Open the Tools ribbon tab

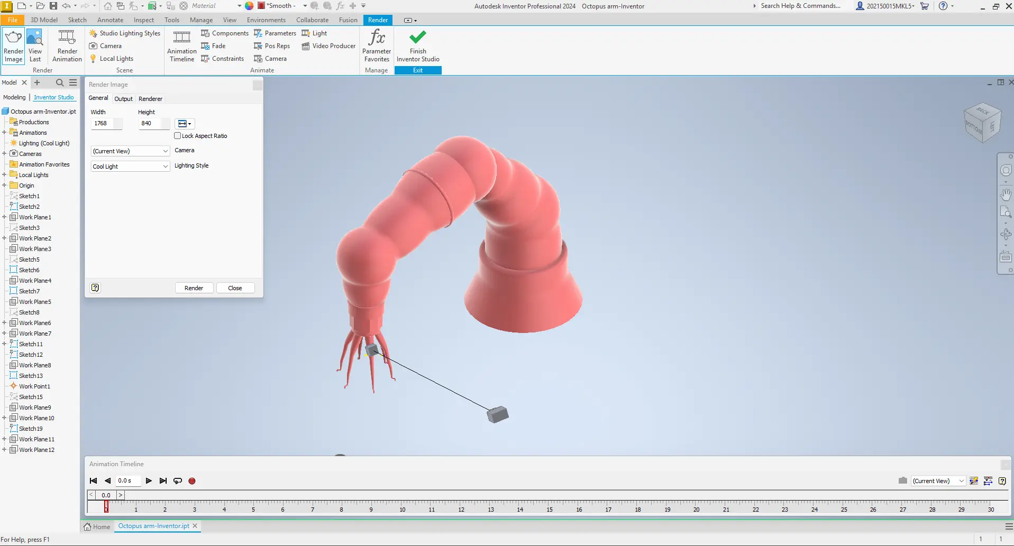pyautogui.click(x=171, y=20)
